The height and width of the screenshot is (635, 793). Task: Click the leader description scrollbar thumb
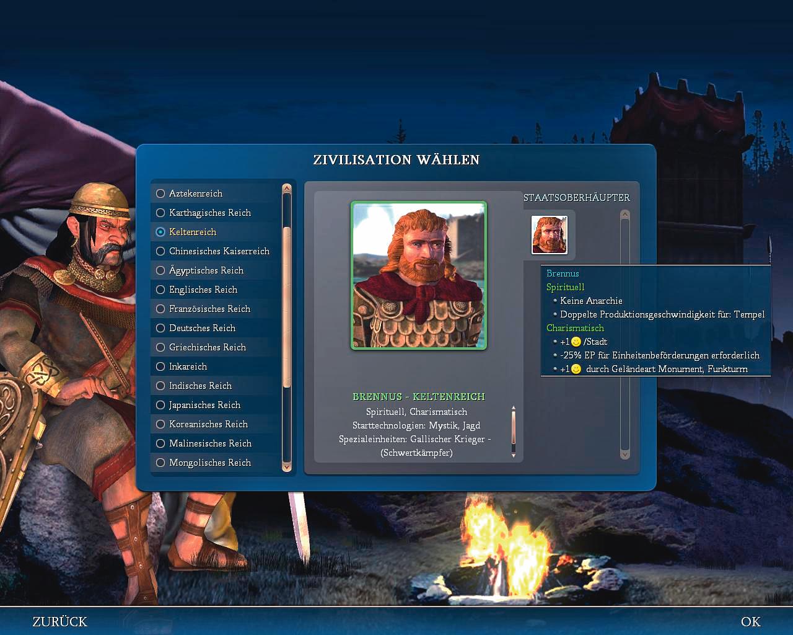point(514,428)
